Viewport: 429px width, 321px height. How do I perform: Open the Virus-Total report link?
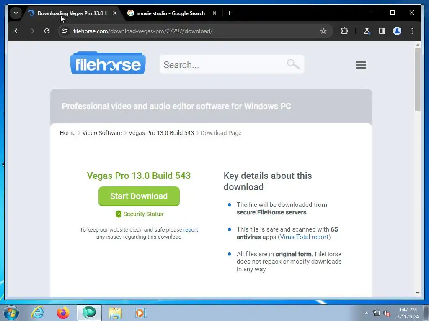coord(304,237)
